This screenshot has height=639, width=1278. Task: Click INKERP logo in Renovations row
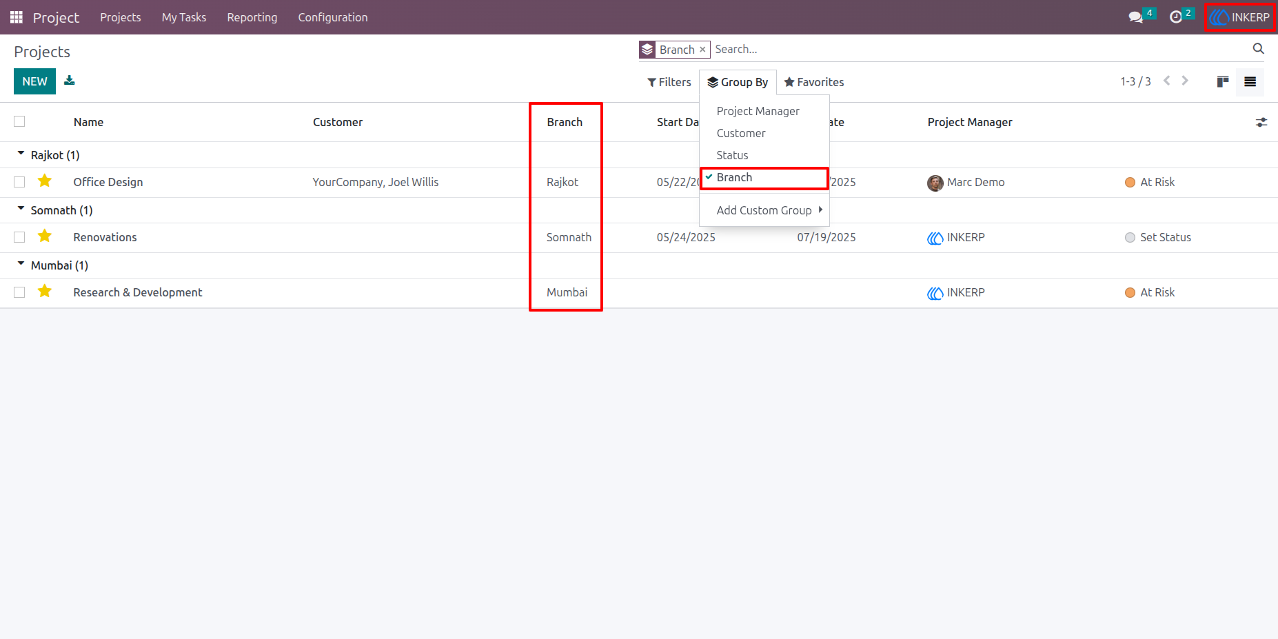[x=935, y=238]
